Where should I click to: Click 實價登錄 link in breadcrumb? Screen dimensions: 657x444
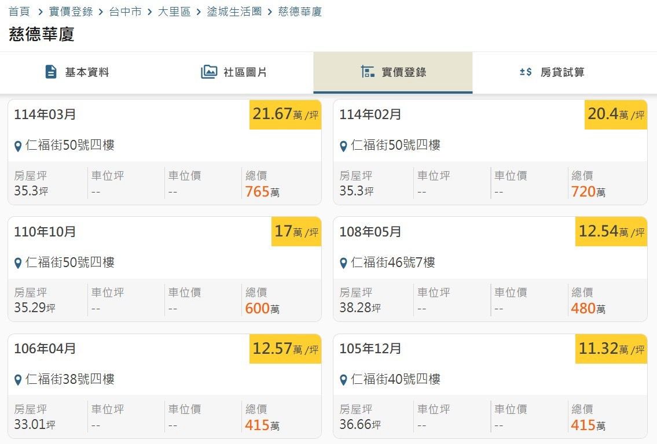pos(71,12)
